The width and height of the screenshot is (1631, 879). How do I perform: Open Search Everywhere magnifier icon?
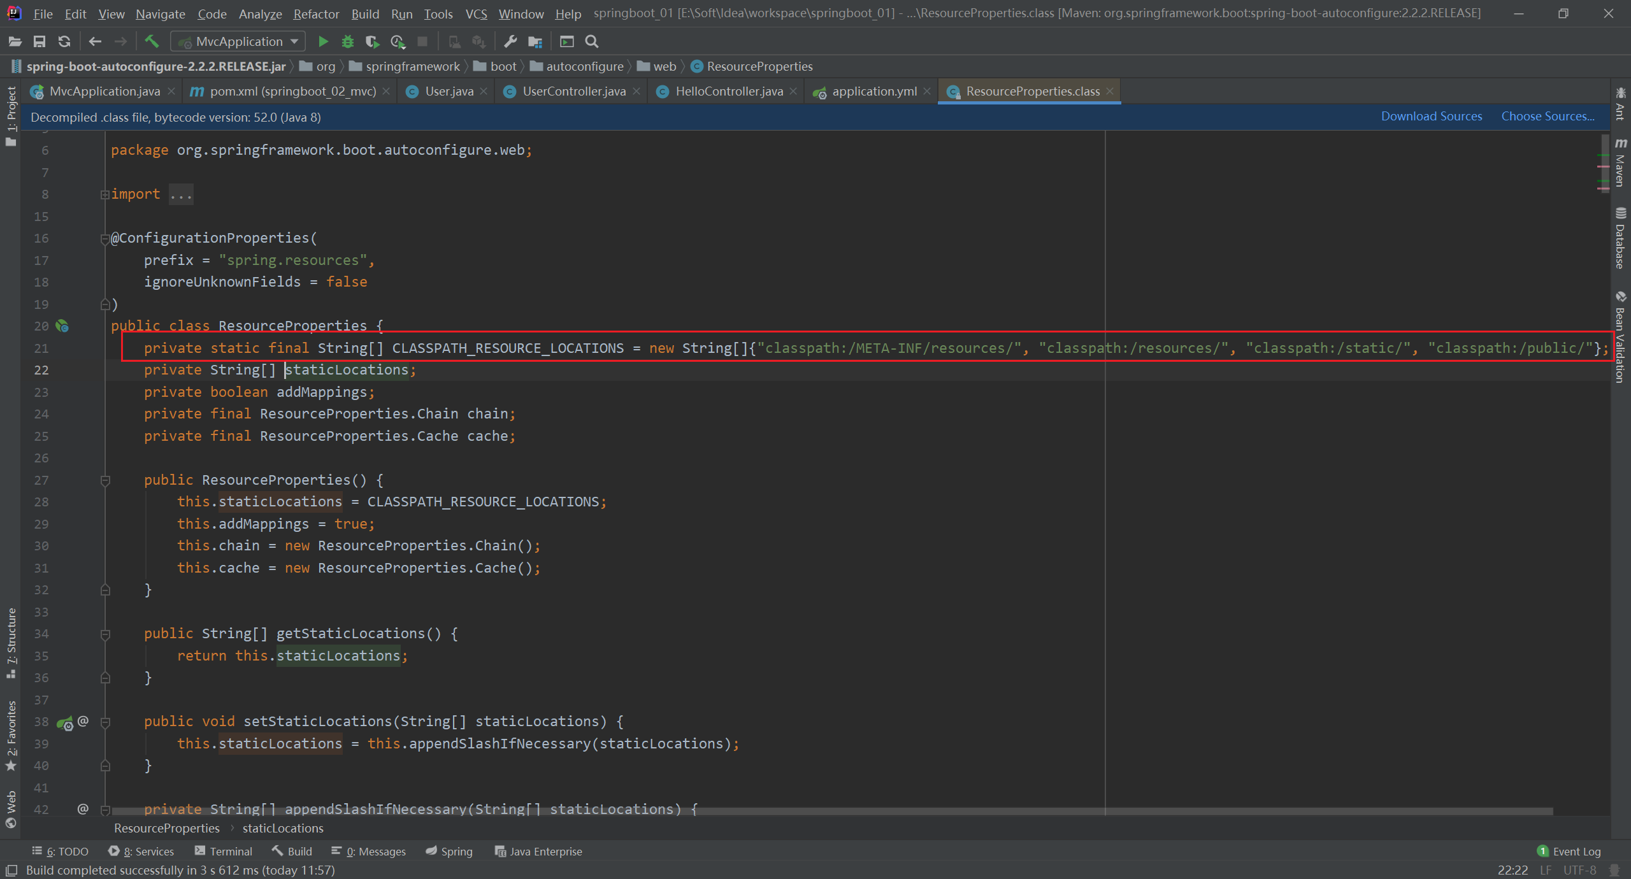592,41
